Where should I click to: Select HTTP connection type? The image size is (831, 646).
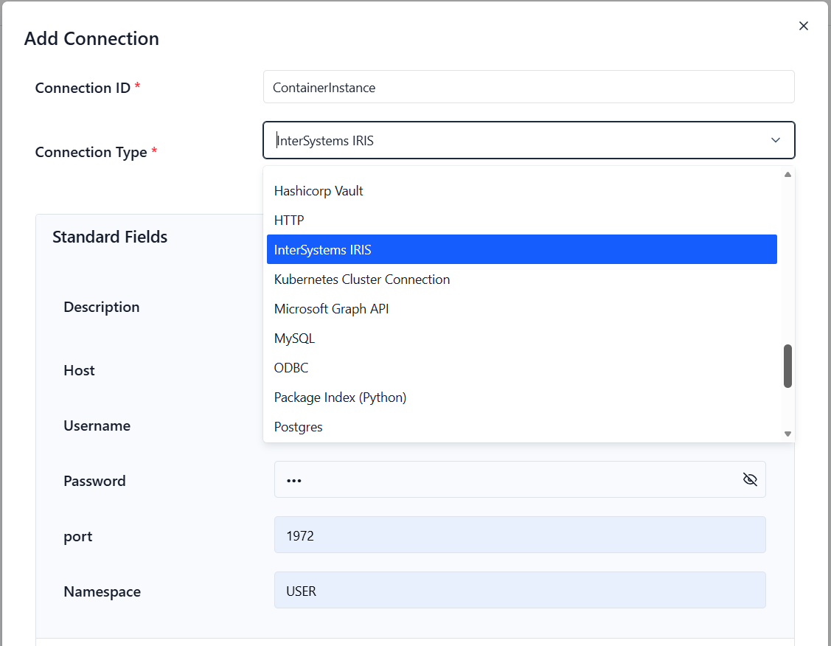click(288, 220)
